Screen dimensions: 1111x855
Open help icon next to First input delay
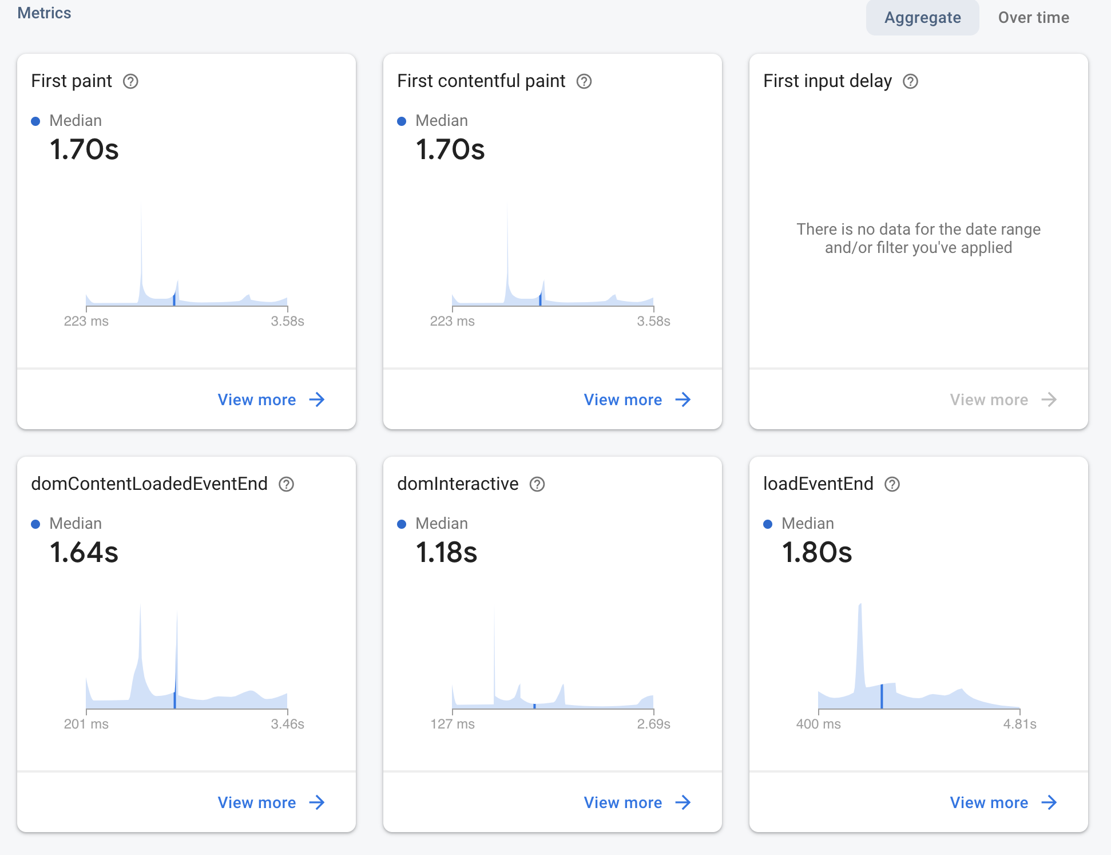point(910,81)
